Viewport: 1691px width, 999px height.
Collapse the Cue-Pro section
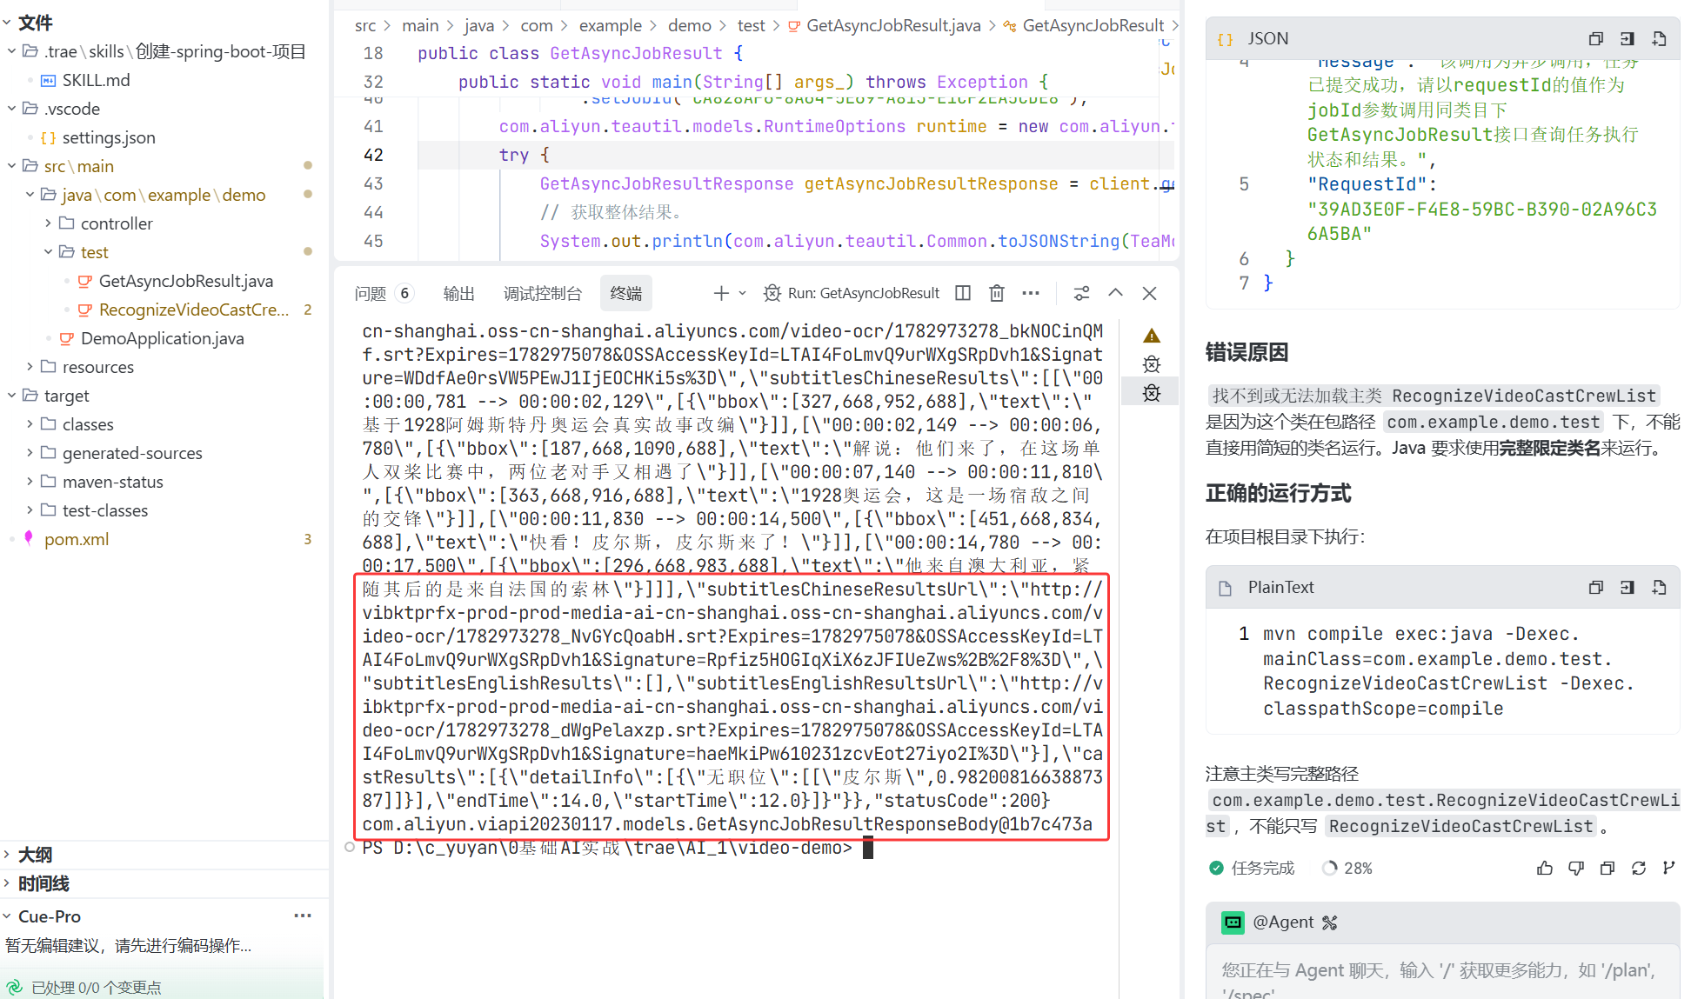point(50,916)
